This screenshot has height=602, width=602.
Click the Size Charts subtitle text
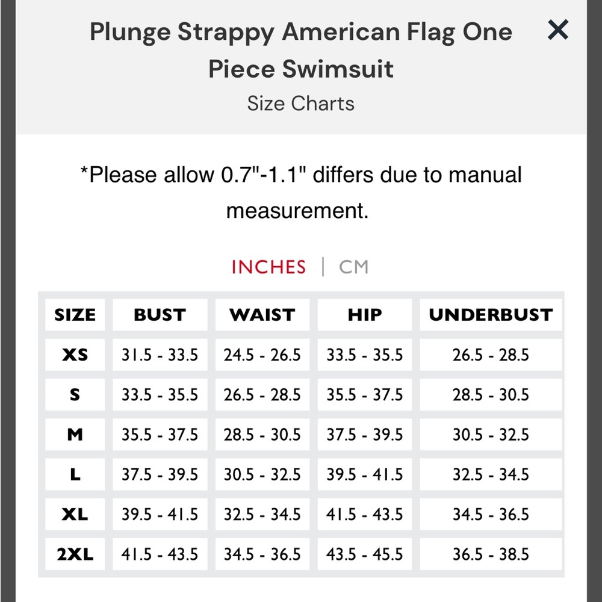(x=300, y=104)
